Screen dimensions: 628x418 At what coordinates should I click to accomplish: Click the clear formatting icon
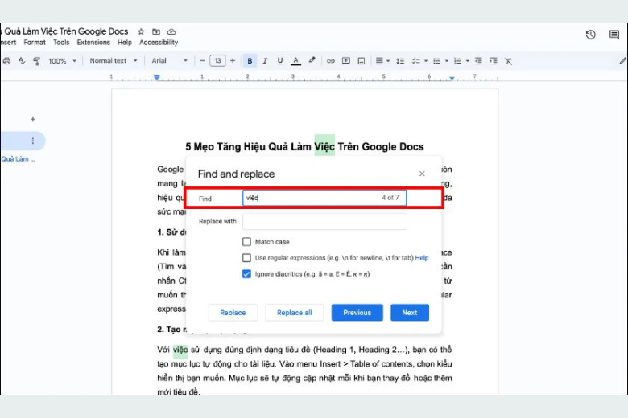(508, 60)
